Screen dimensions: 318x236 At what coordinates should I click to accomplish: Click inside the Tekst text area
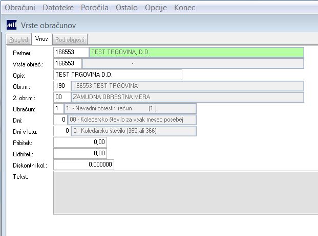tap(185, 193)
